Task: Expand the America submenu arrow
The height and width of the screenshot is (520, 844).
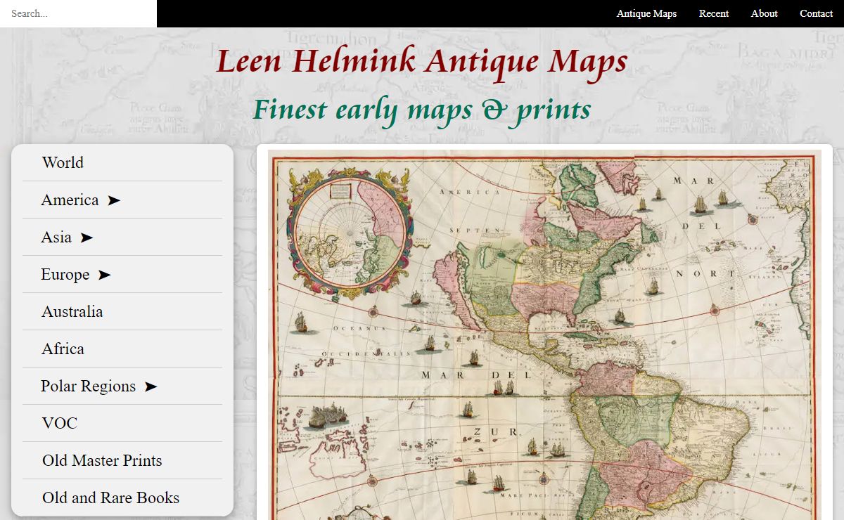Action: (114, 200)
